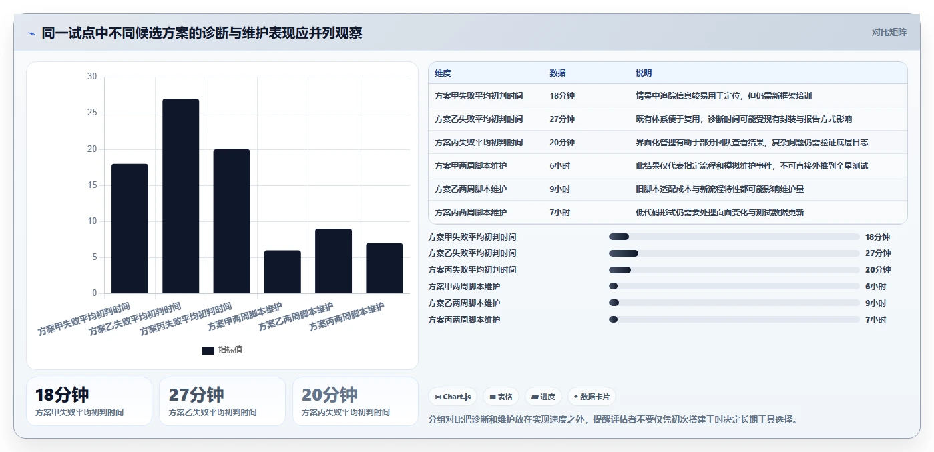
Task: Click the 表格 tag chip
Action: click(x=501, y=397)
